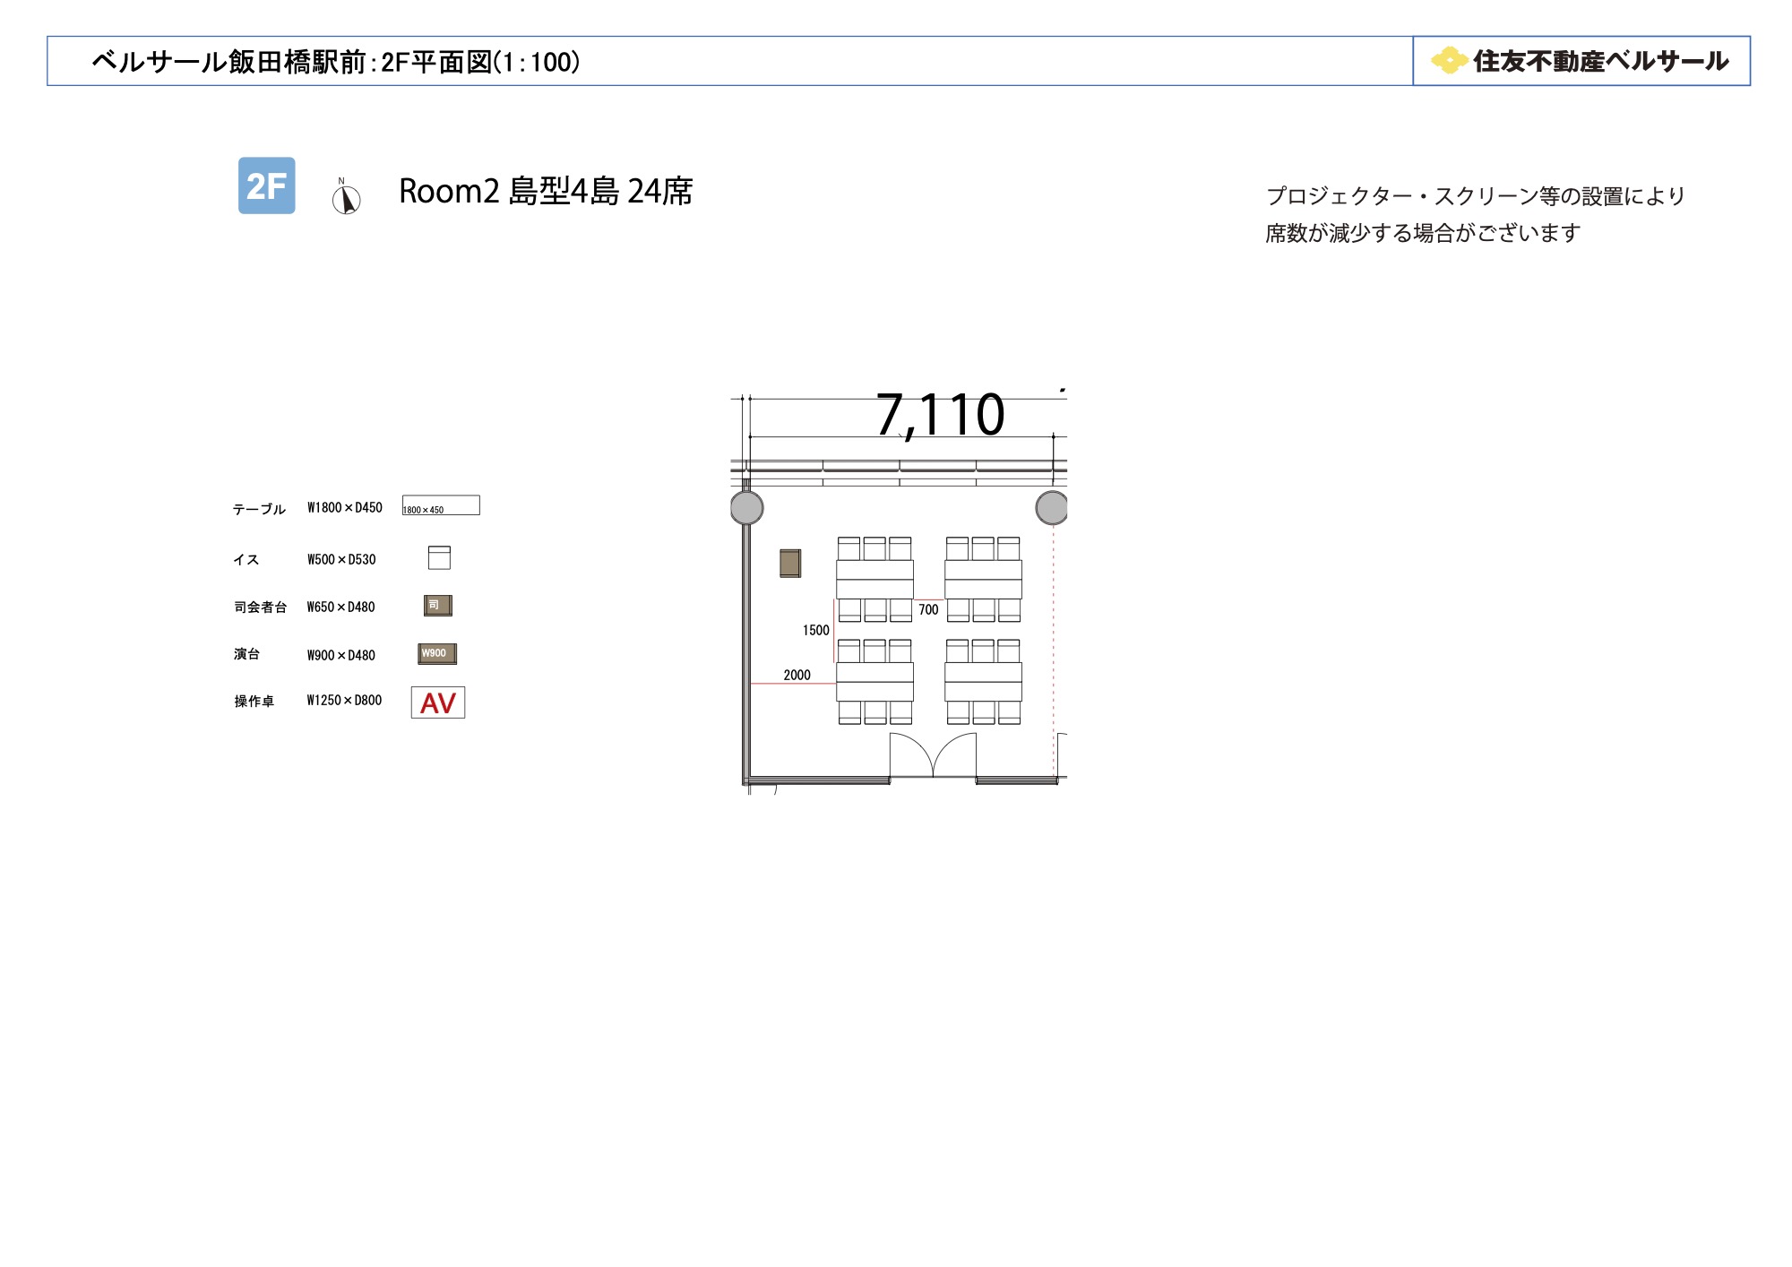Image resolution: width=1792 pixels, height=1267 pixels.
Task: Click the yellow Sumitomo Belle Salle logo mark
Action: pos(1449,60)
